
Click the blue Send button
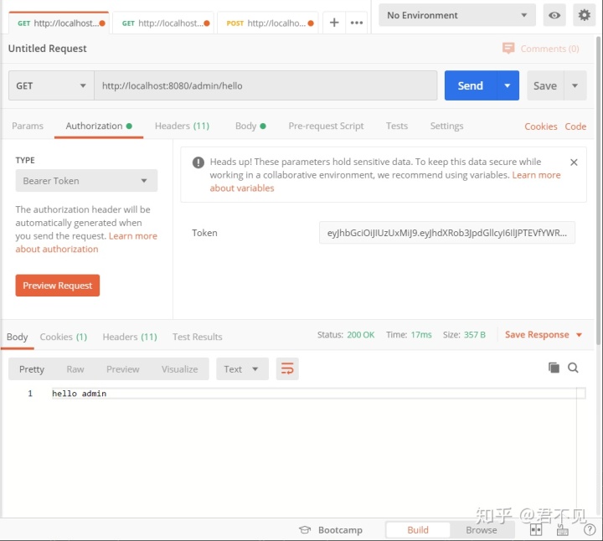pos(471,85)
